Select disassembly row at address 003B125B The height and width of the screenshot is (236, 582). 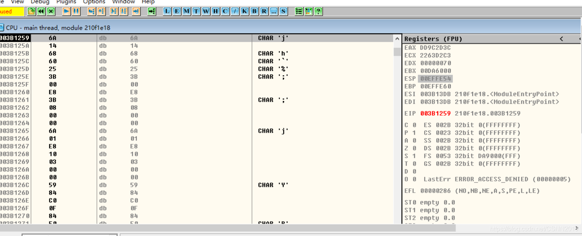[197, 53]
